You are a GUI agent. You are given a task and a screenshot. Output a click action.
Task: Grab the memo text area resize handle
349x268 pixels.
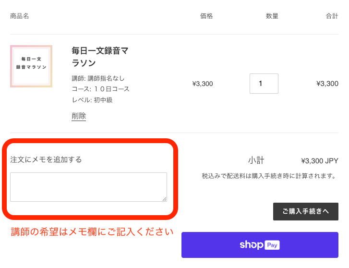[x=165, y=199]
